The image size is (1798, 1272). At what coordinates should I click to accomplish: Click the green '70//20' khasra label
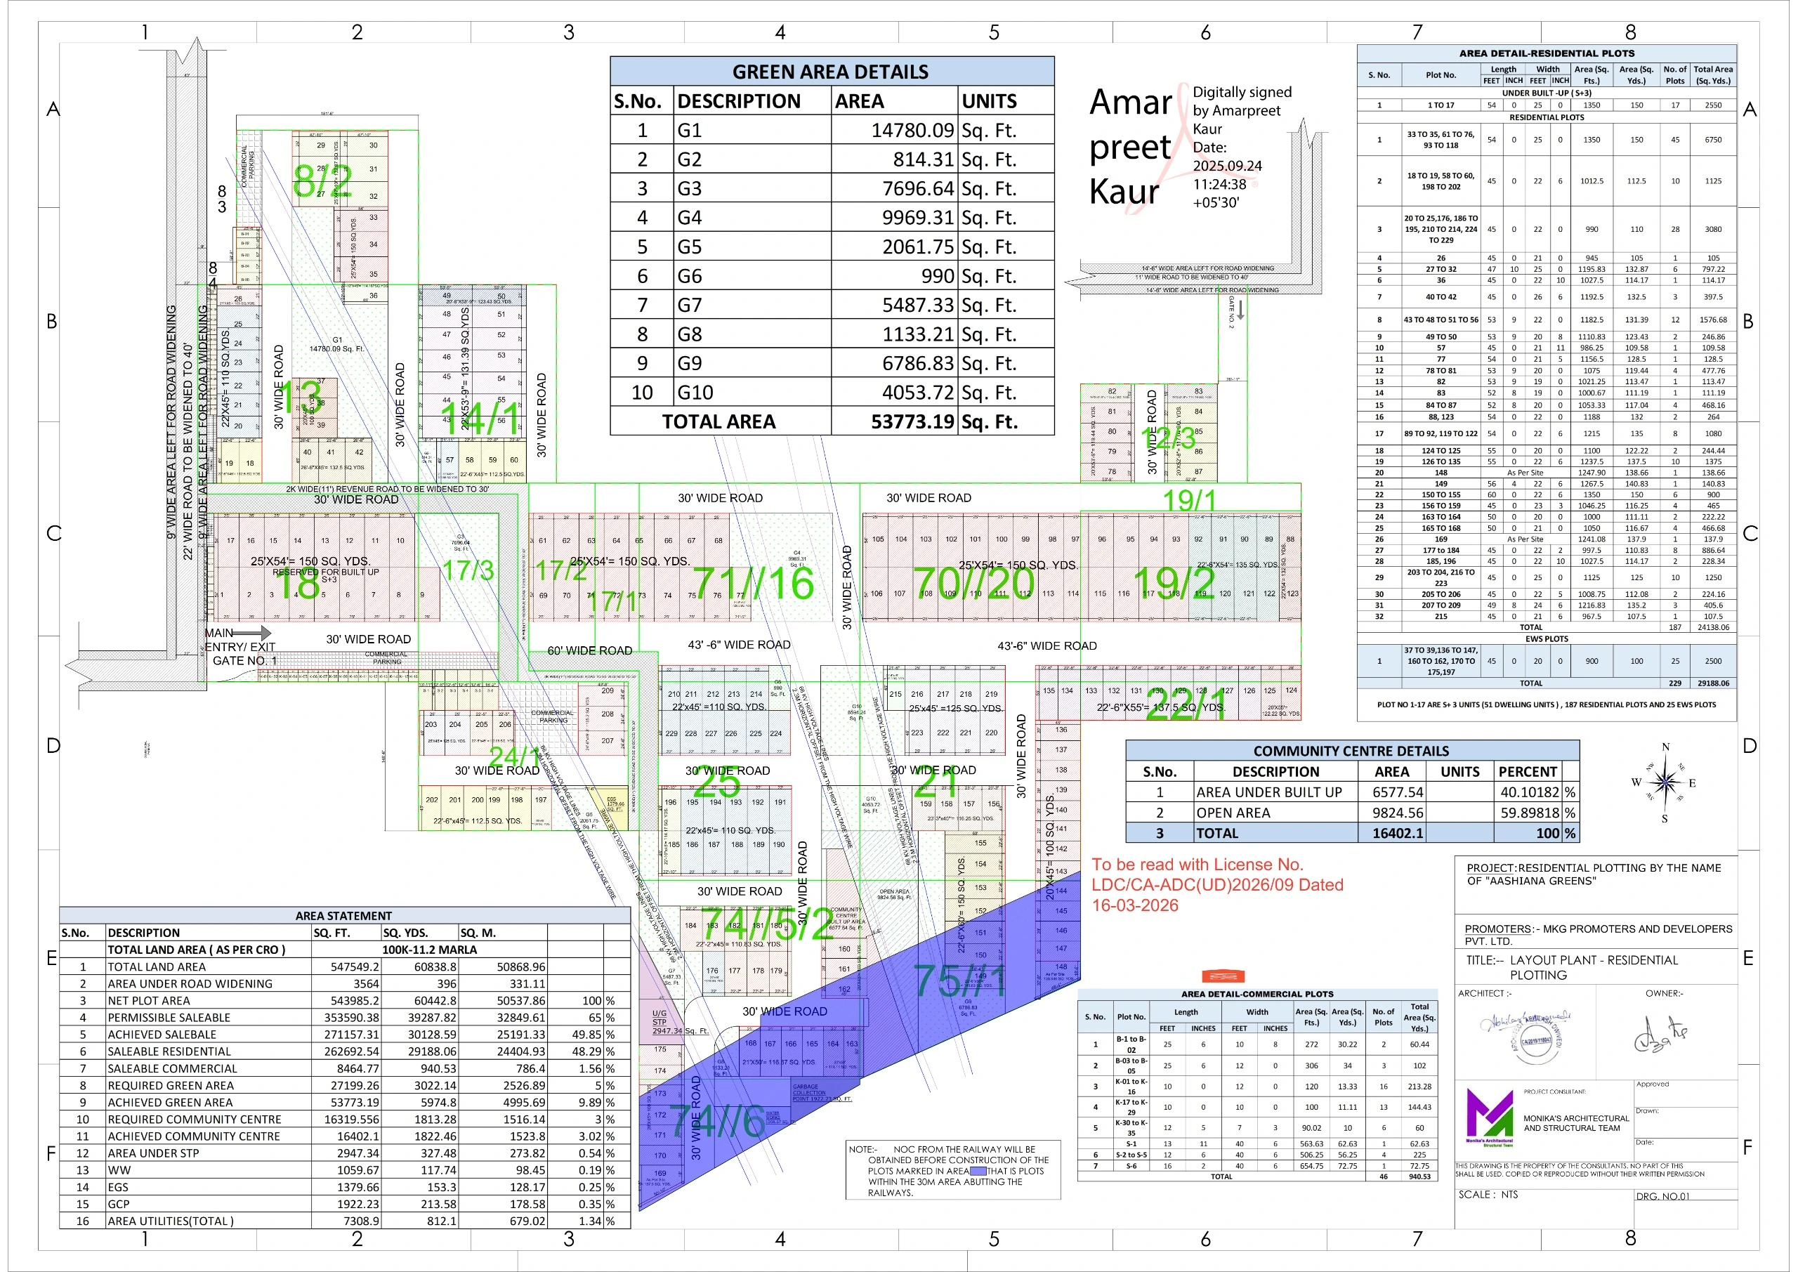973,583
